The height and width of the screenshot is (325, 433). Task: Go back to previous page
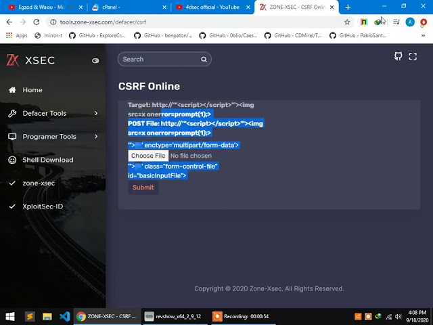pyautogui.click(x=9, y=22)
